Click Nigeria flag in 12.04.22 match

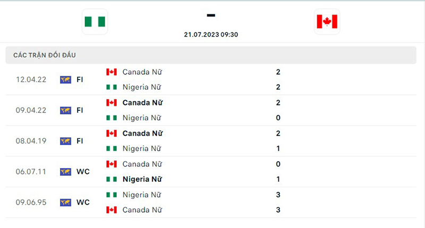112,87
